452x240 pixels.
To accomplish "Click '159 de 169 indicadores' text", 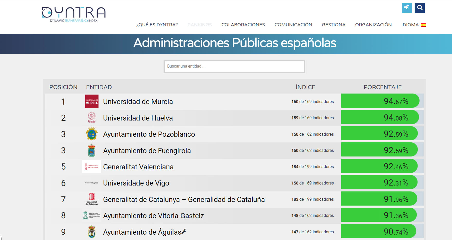I will click(x=312, y=118).
